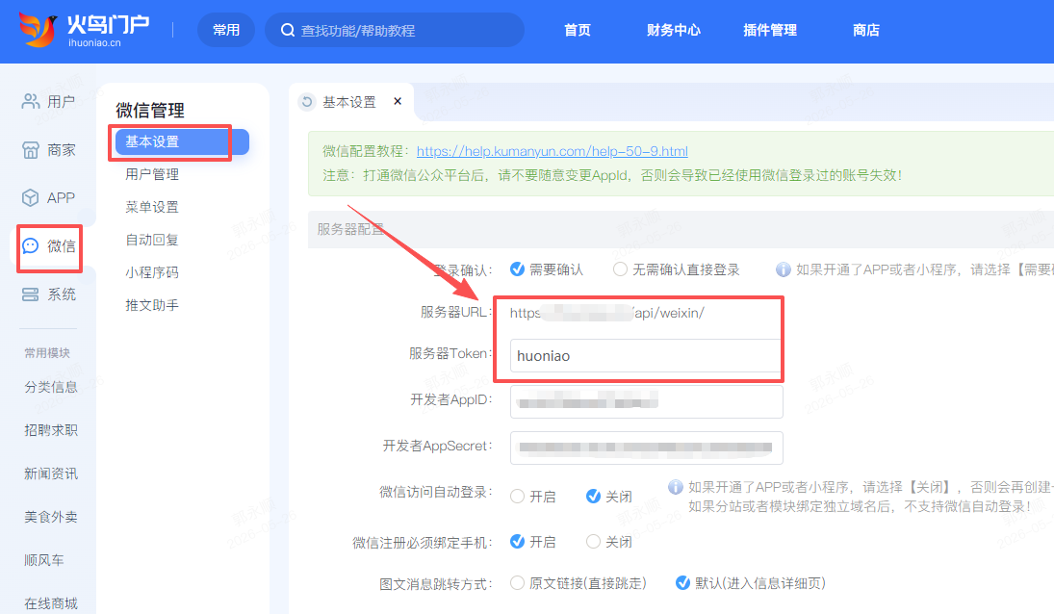Click the 常用 button
Viewport: 1054px width, 614px height.
(226, 30)
